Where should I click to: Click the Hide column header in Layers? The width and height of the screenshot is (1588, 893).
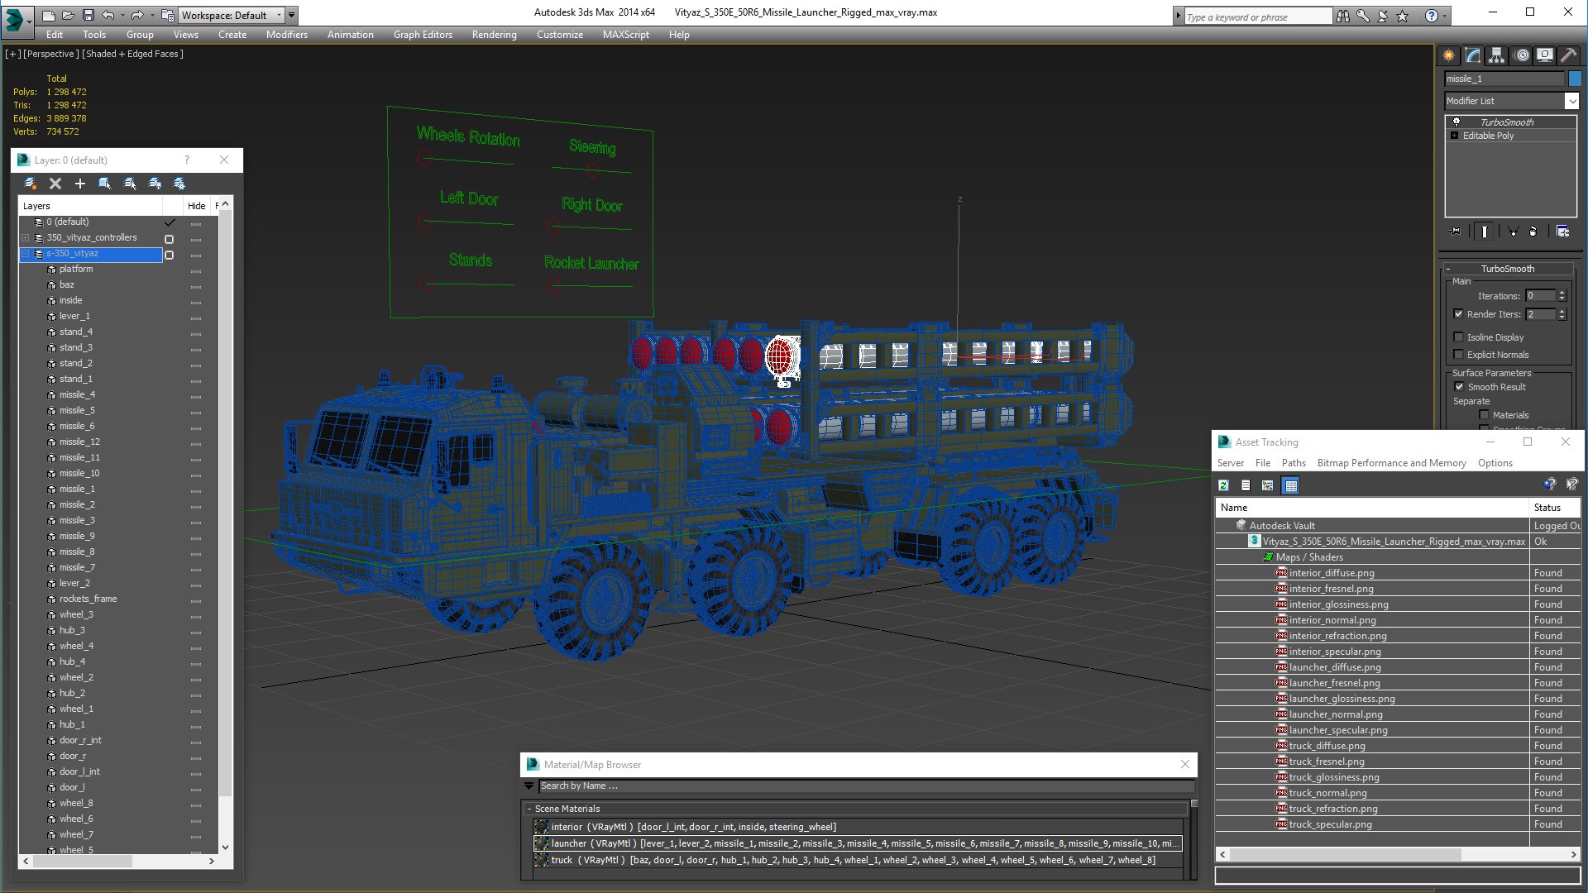(x=196, y=206)
